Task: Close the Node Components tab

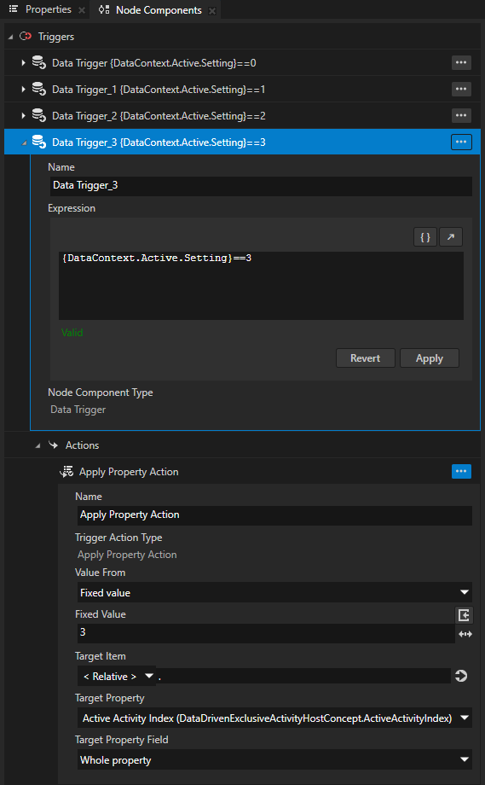Action: [212, 10]
